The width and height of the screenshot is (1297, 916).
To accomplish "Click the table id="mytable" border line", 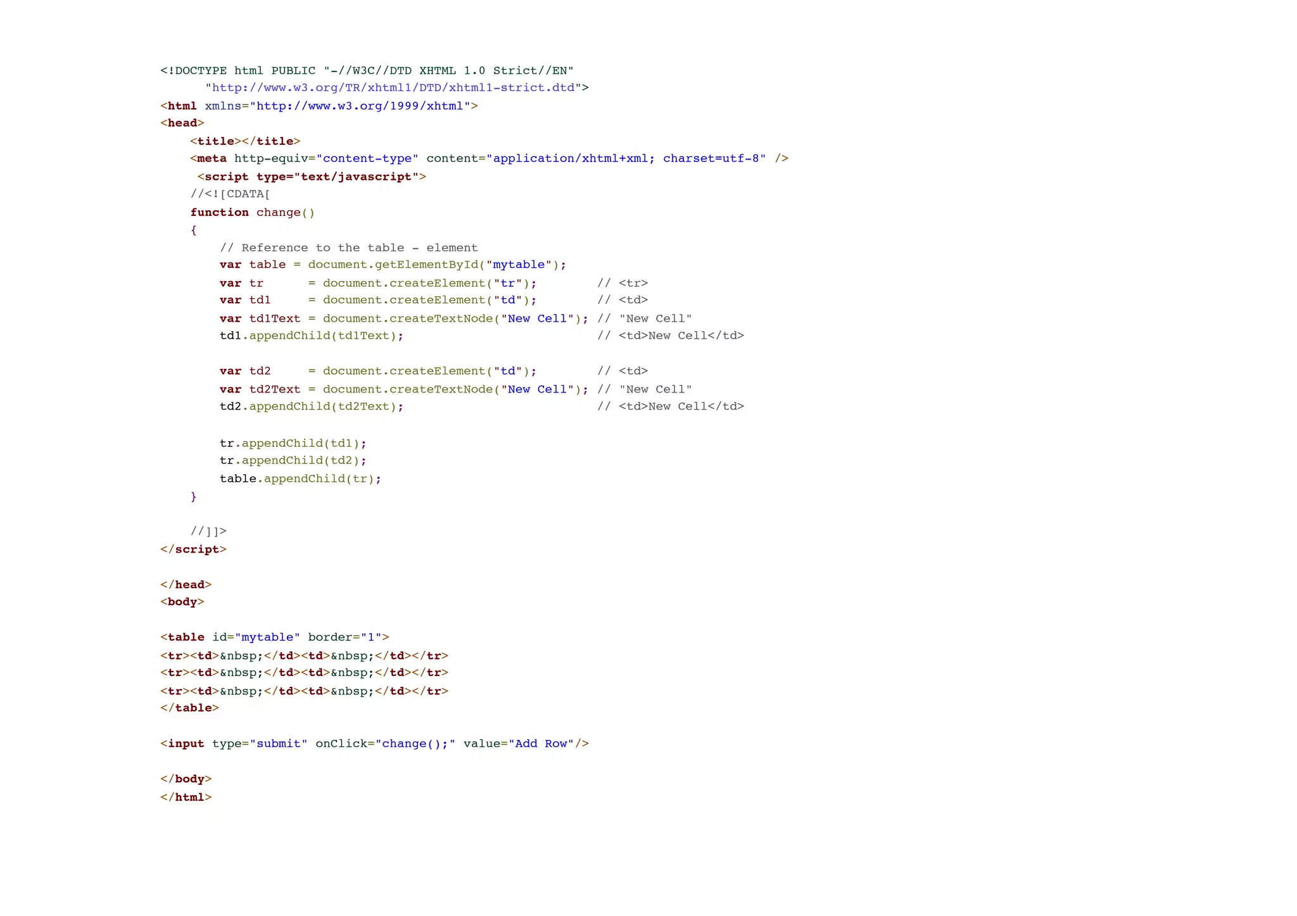I will [275, 637].
